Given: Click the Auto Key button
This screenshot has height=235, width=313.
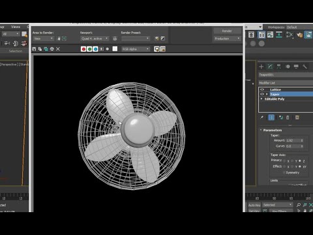Looking at the screenshot, I should point(254,205).
